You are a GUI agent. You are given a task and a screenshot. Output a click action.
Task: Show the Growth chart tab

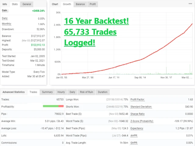(x=67, y=4)
